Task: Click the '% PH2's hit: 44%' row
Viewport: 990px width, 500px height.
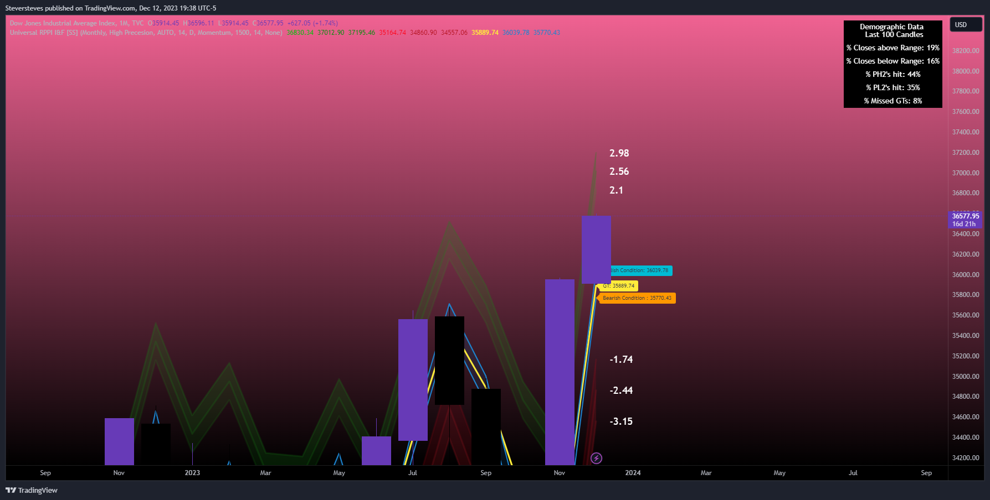Action: (x=892, y=75)
